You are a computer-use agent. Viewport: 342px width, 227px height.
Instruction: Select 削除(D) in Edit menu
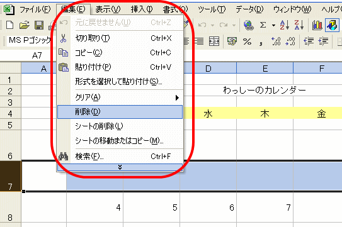pyautogui.click(x=120, y=112)
